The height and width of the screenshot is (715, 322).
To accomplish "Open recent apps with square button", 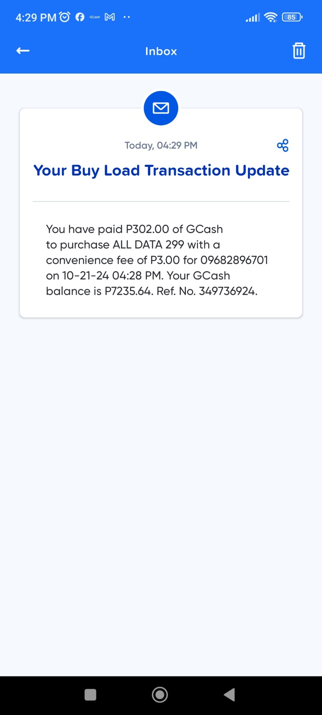I will 91,695.
